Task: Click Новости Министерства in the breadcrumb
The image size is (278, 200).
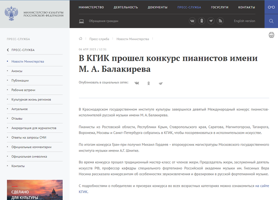Action: pos(133,39)
